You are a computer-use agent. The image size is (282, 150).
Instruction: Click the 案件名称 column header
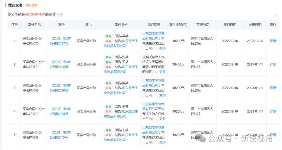pos(34,25)
